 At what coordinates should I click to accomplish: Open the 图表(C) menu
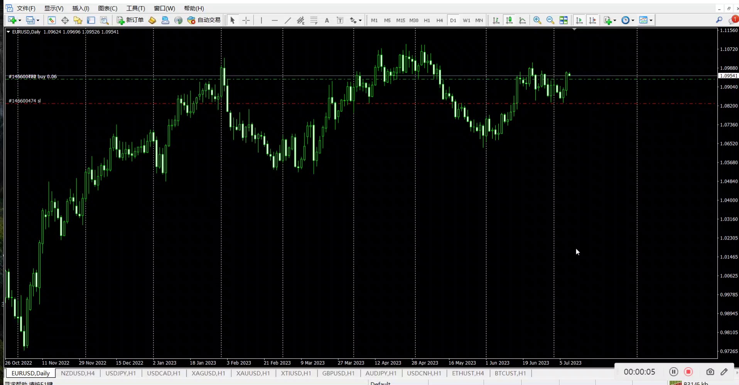click(107, 8)
